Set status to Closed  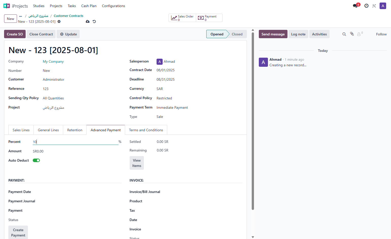(237, 34)
